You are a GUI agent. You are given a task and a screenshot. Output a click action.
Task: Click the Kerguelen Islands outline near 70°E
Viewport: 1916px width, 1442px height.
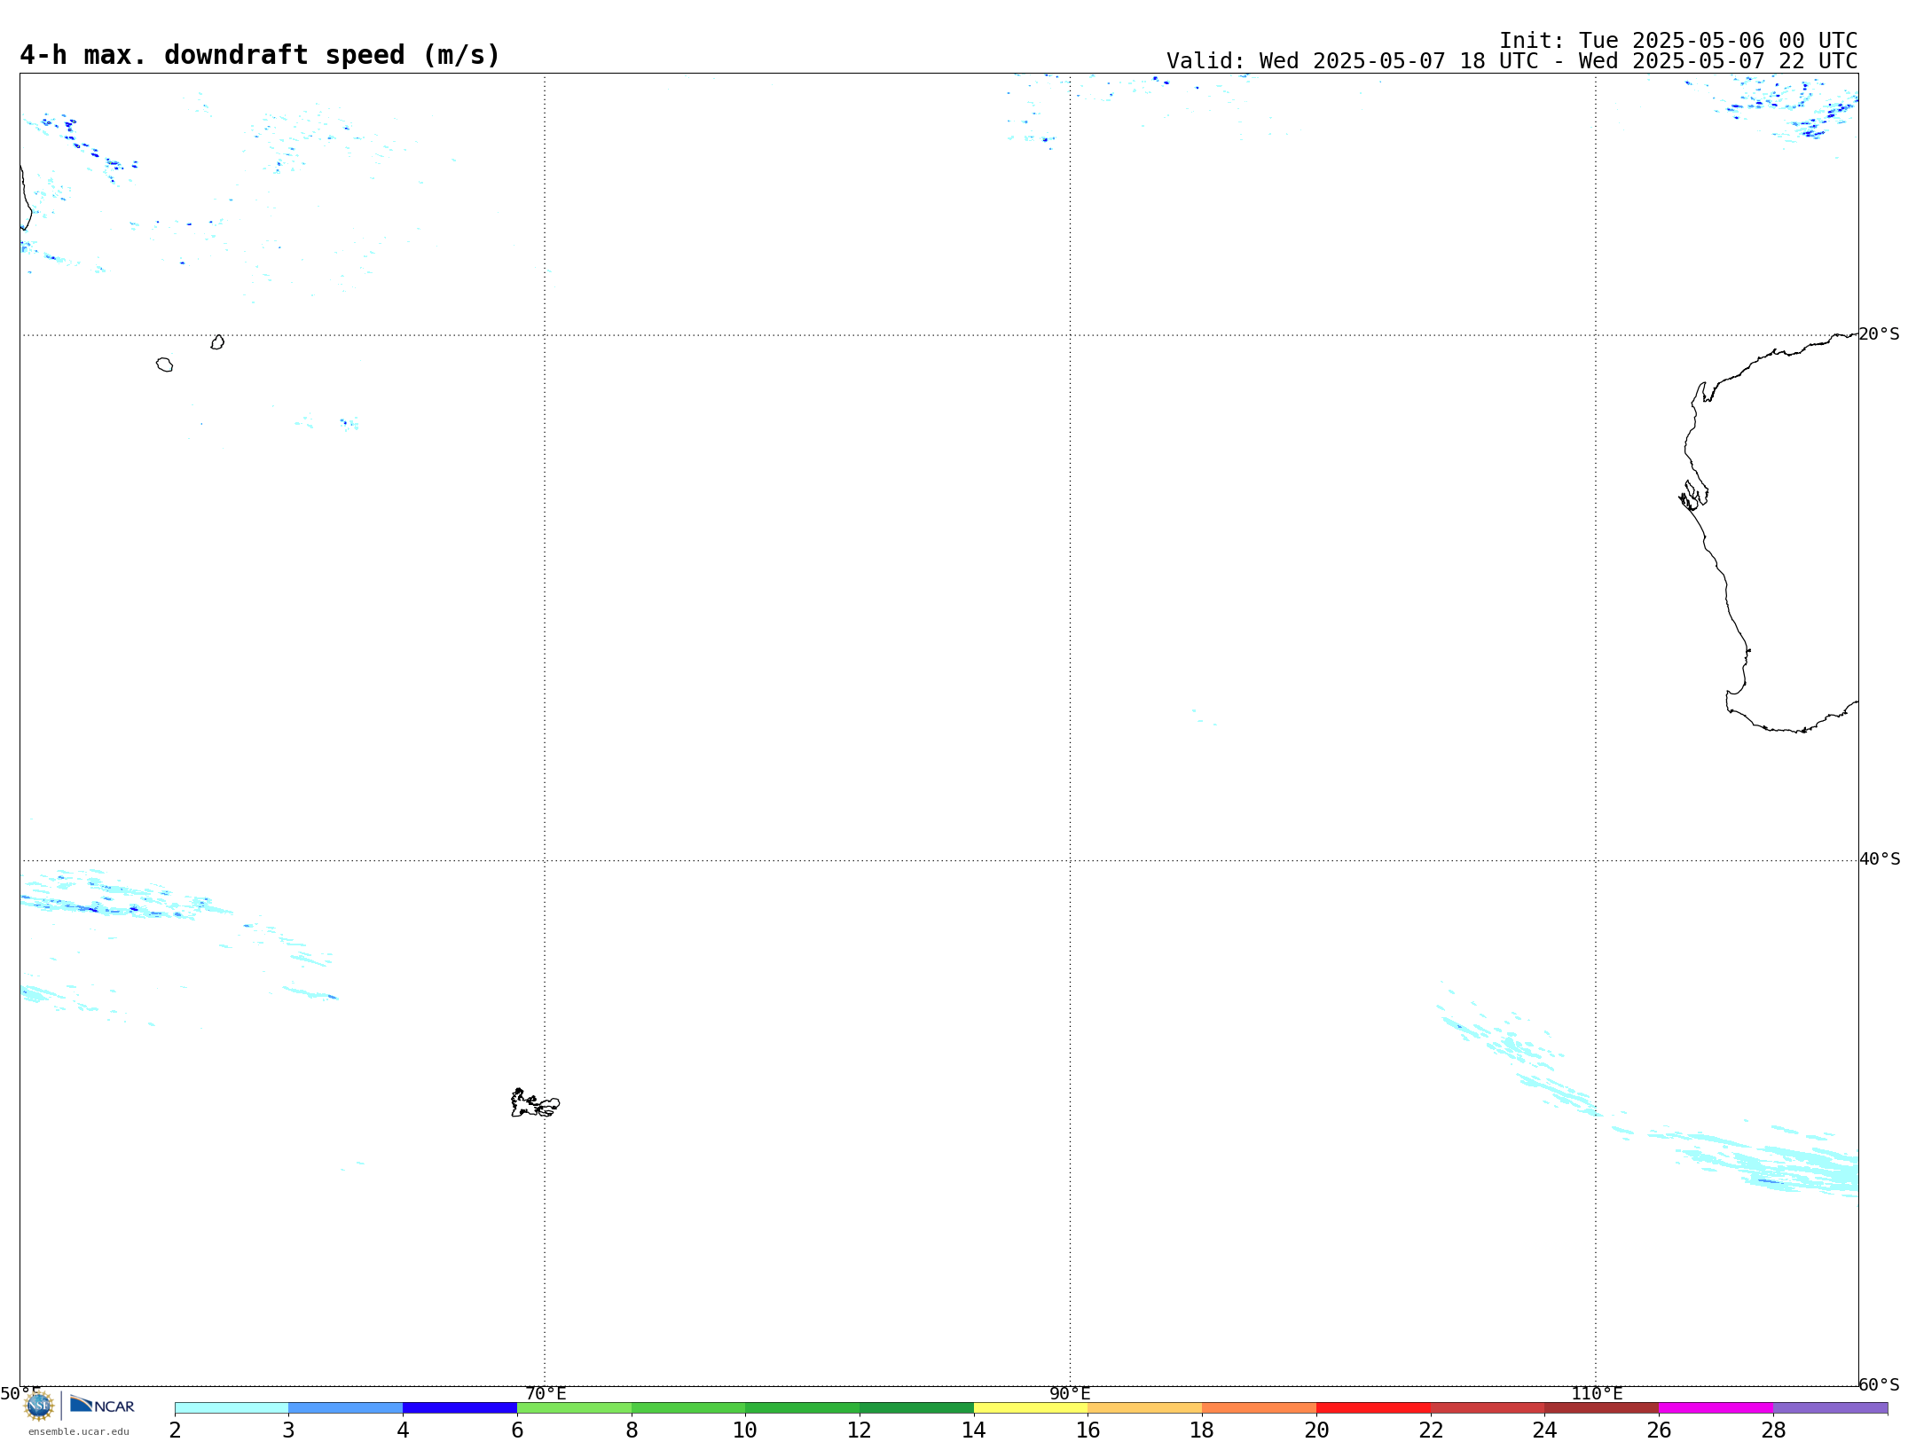[535, 1103]
